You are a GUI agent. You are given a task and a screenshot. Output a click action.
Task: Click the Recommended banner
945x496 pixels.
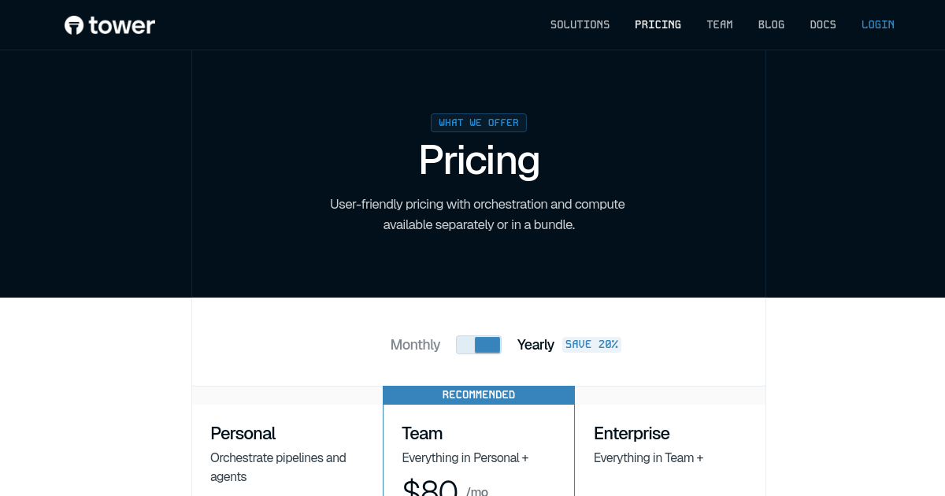479,394
